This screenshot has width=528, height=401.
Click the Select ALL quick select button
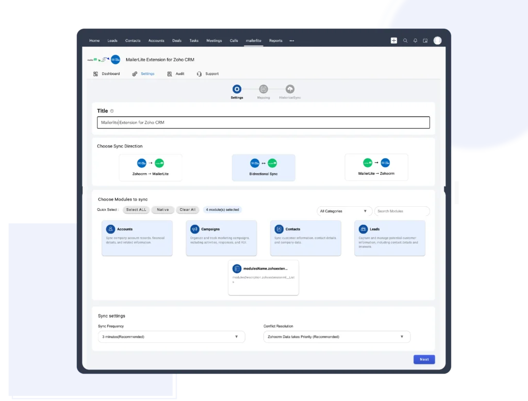(x=136, y=210)
